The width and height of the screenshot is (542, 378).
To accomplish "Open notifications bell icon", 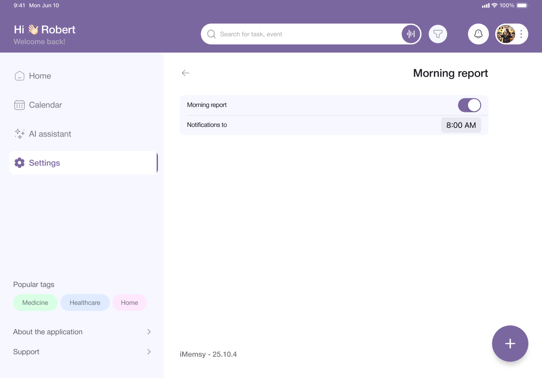I will 478,34.
